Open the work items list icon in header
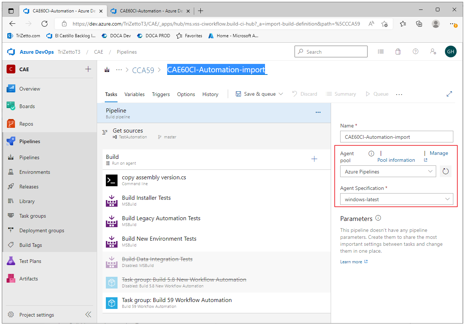The image size is (465, 325). [381, 52]
